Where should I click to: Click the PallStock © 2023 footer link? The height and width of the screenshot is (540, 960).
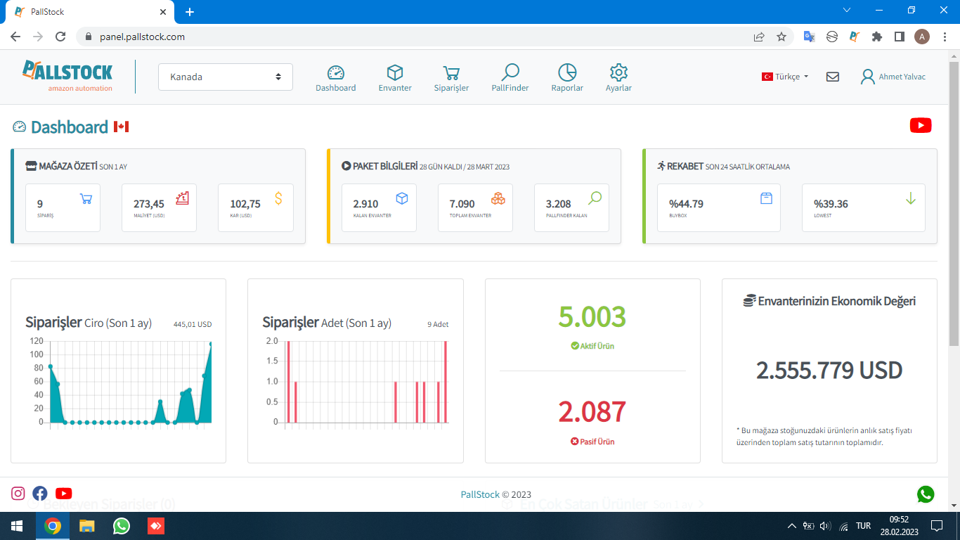tap(496, 494)
